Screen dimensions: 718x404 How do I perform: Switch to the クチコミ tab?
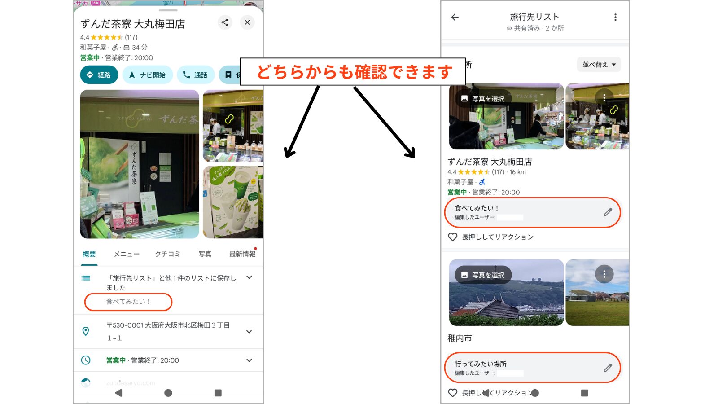coord(168,254)
